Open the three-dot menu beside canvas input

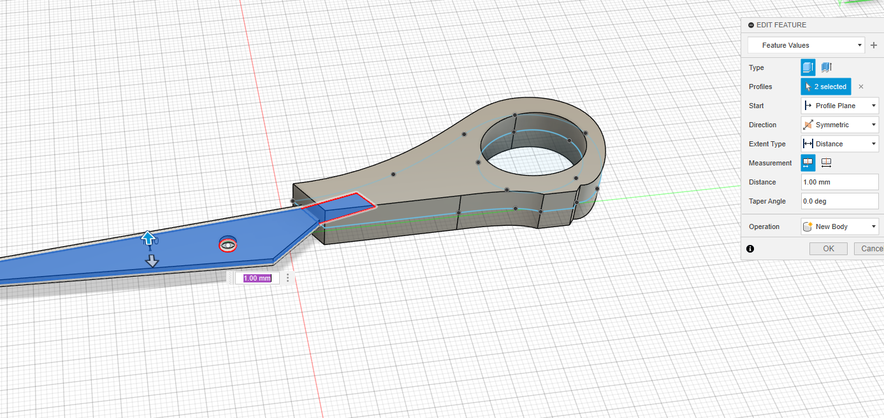pyautogui.click(x=288, y=278)
